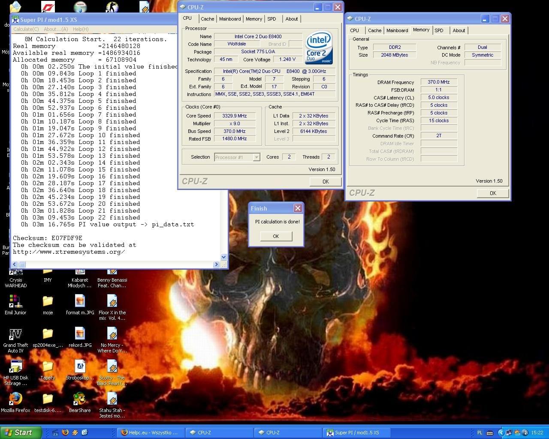Switch to the About tab in right CPU-Z
Viewport: 549px width, 439px height.
pos(459,30)
